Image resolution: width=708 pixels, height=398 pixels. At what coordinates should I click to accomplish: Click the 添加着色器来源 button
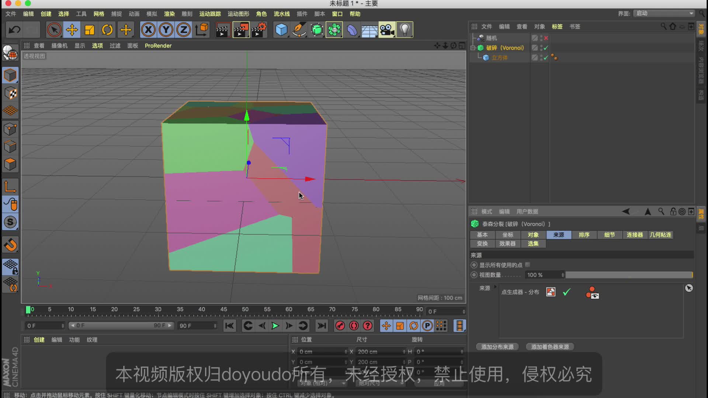point(550,347)
